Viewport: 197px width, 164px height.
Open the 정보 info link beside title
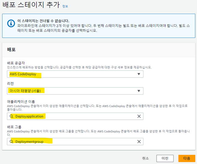click(65, 6)
